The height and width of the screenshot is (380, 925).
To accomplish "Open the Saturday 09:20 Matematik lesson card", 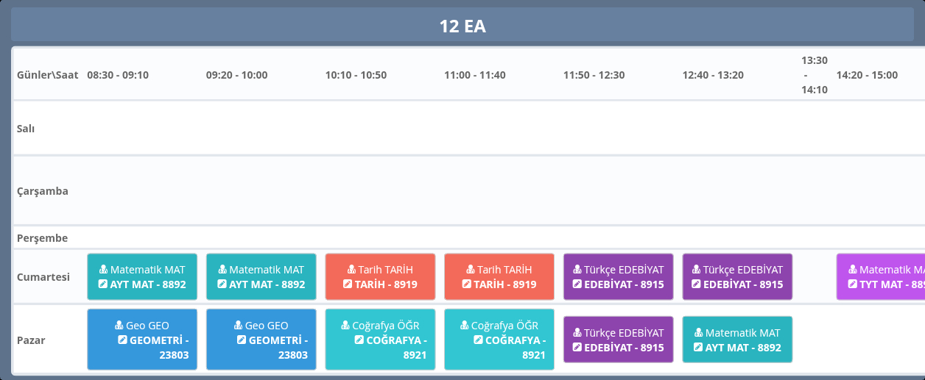I will click(261, 277).
